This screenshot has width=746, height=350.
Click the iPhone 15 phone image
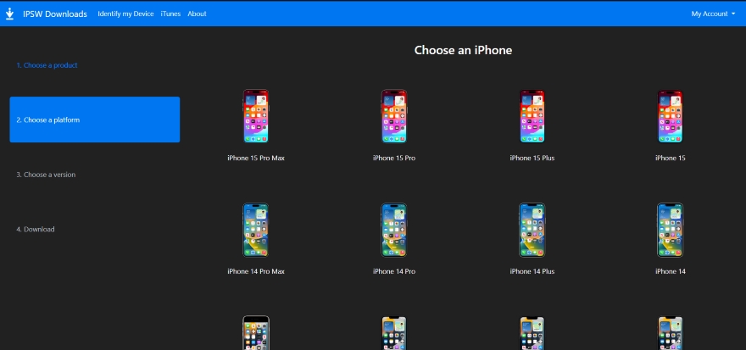pos(670,116)
